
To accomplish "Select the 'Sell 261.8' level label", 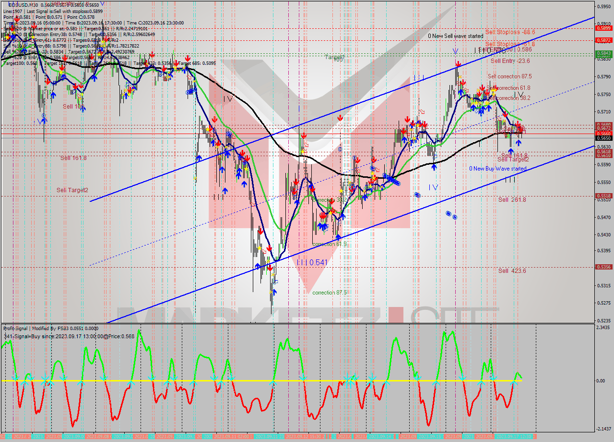I will coord(512,200).
